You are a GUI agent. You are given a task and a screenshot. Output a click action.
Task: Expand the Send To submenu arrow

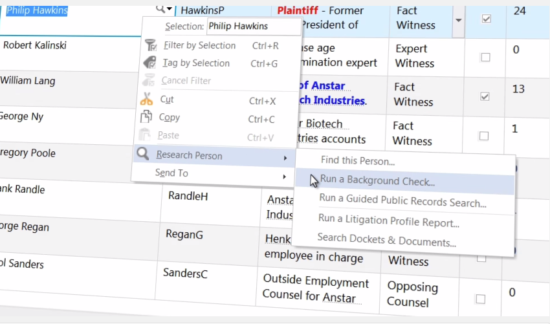pos(284,177)
